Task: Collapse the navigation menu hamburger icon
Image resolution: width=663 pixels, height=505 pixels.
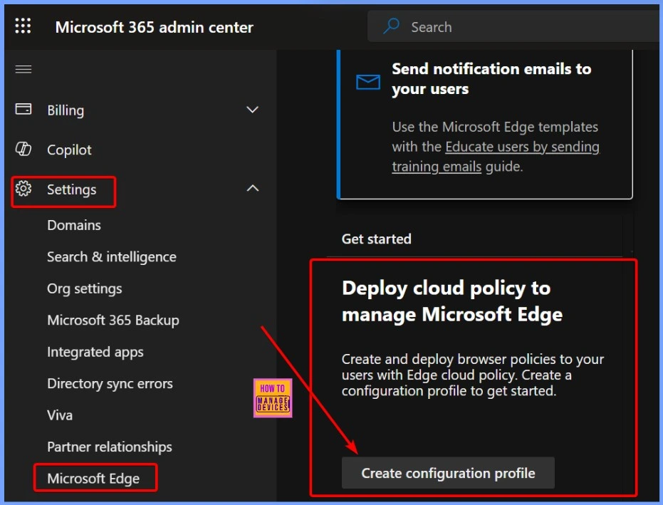Action: click(x=24, y=69)
